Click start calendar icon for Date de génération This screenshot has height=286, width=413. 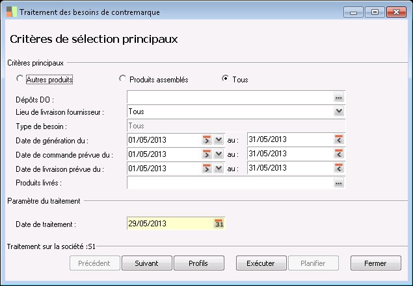tap(207, 140)
